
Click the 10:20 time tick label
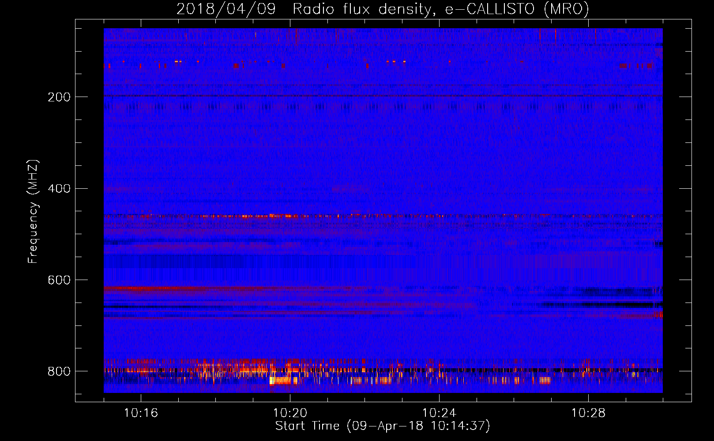pyautogui.click(x=290, y=413)
